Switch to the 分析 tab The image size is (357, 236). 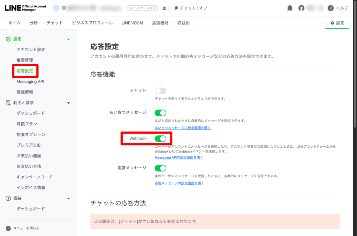tap(33, 23)
